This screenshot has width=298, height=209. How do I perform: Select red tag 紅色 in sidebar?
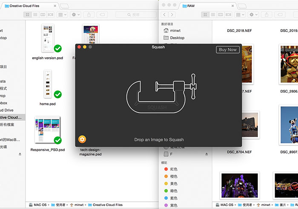[171, 169]
